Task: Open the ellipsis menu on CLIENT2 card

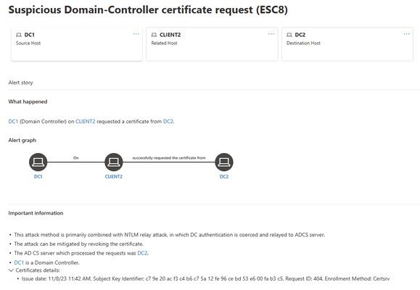Action: 271,34
